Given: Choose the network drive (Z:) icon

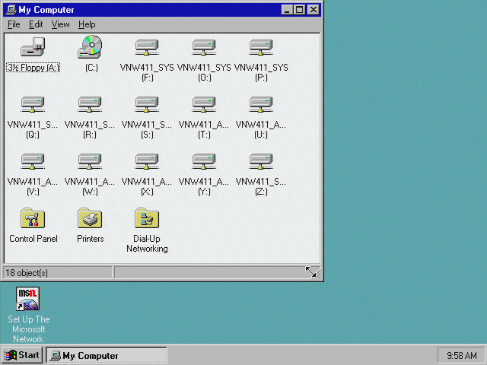Looking at the screenshot, I should [261, 162].
